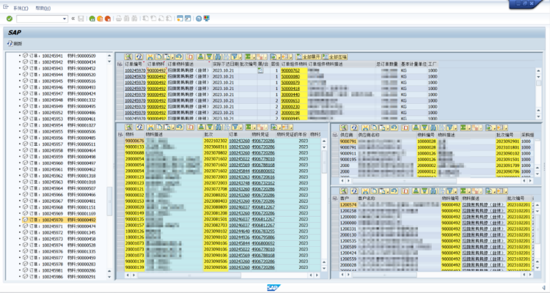This screenshot has width=550, height=293.
Task: Click the orange Exit icon in toolbar
Action: coord(100,18)
